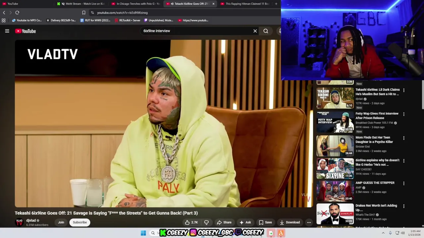Open the YouTube hamburger guide menu

[7, 31]
